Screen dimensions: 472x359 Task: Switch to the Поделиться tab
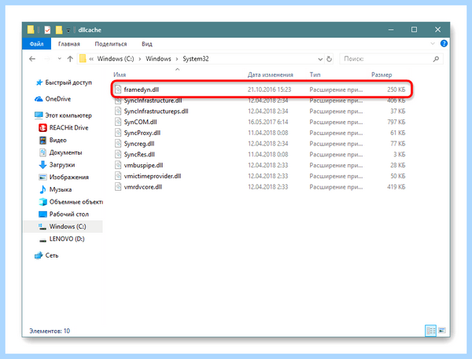click(x=111, y=44)
